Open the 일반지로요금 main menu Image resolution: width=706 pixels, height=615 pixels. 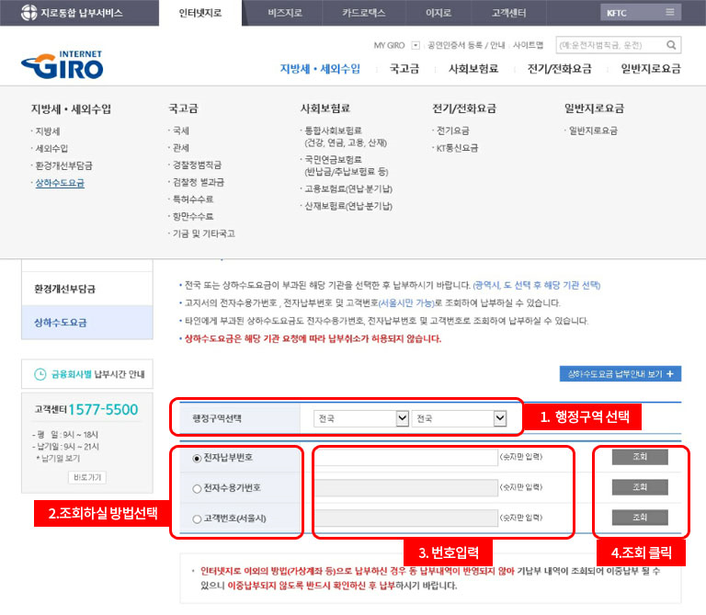(x=651, y=69)
